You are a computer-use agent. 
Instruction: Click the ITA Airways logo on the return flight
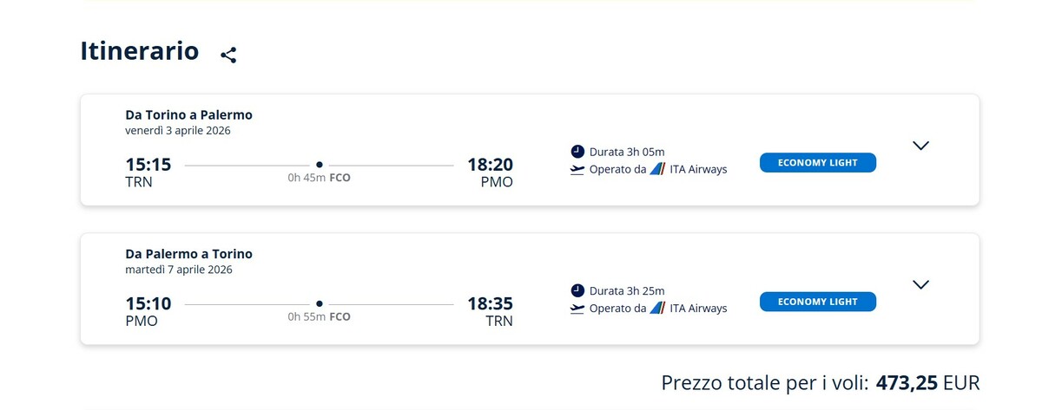tap(657, 308)
